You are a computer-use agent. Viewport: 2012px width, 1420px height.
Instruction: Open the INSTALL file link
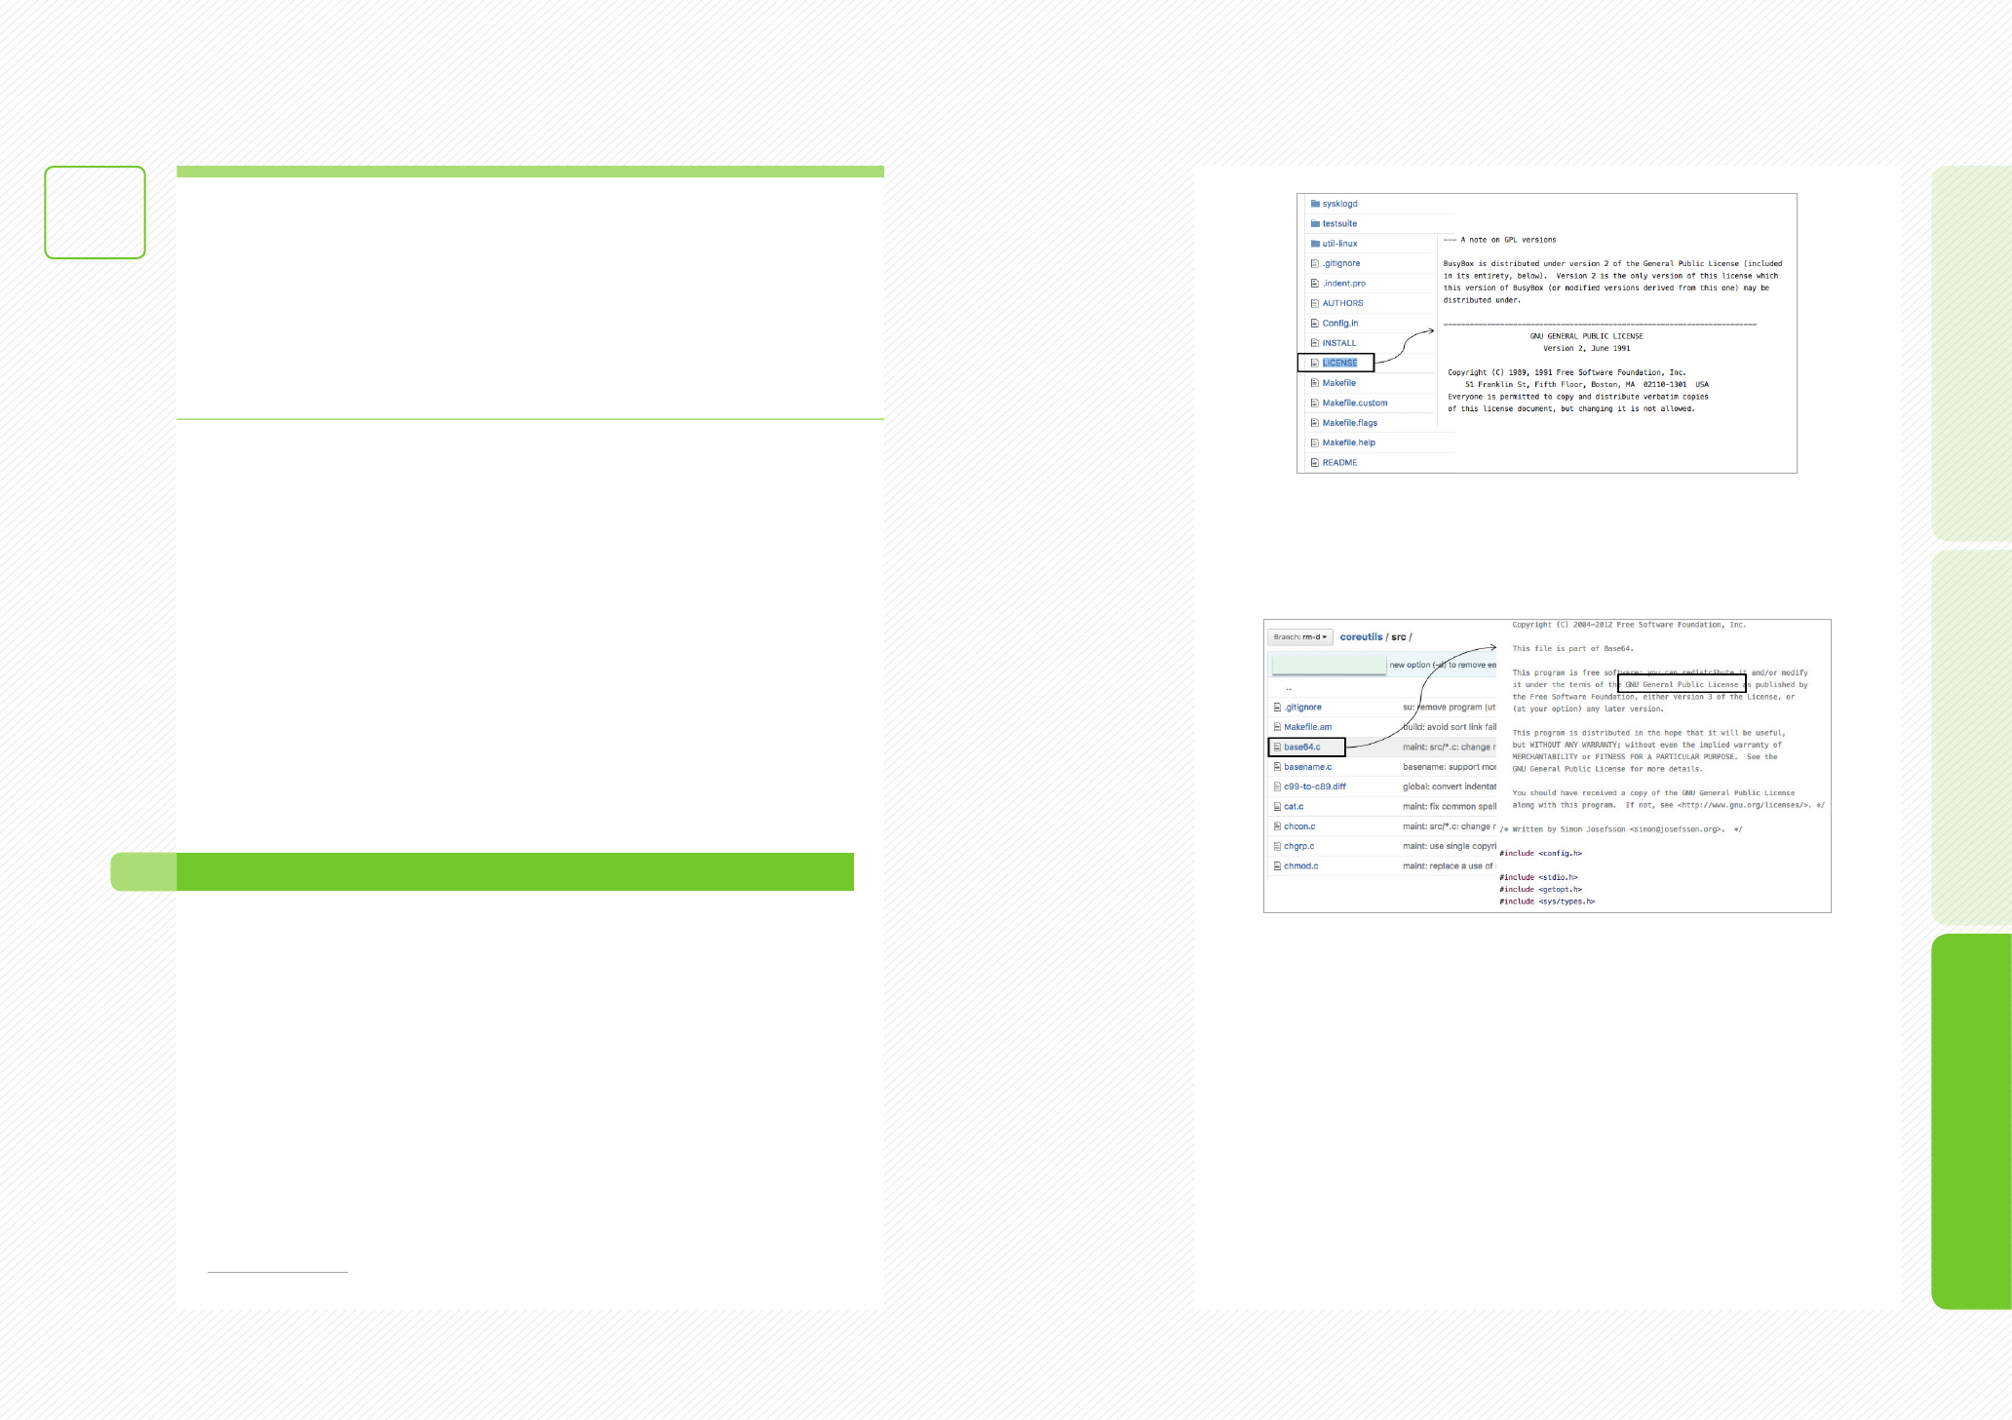tap(1338, 343)
